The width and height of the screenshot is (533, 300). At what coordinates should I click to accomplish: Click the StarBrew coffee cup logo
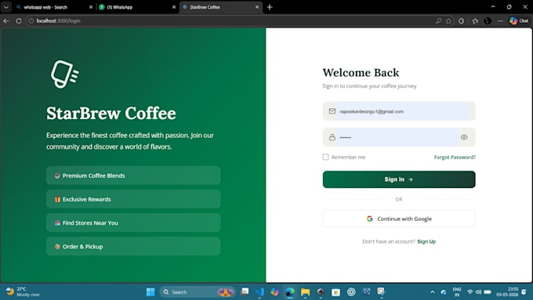point(64,74)
